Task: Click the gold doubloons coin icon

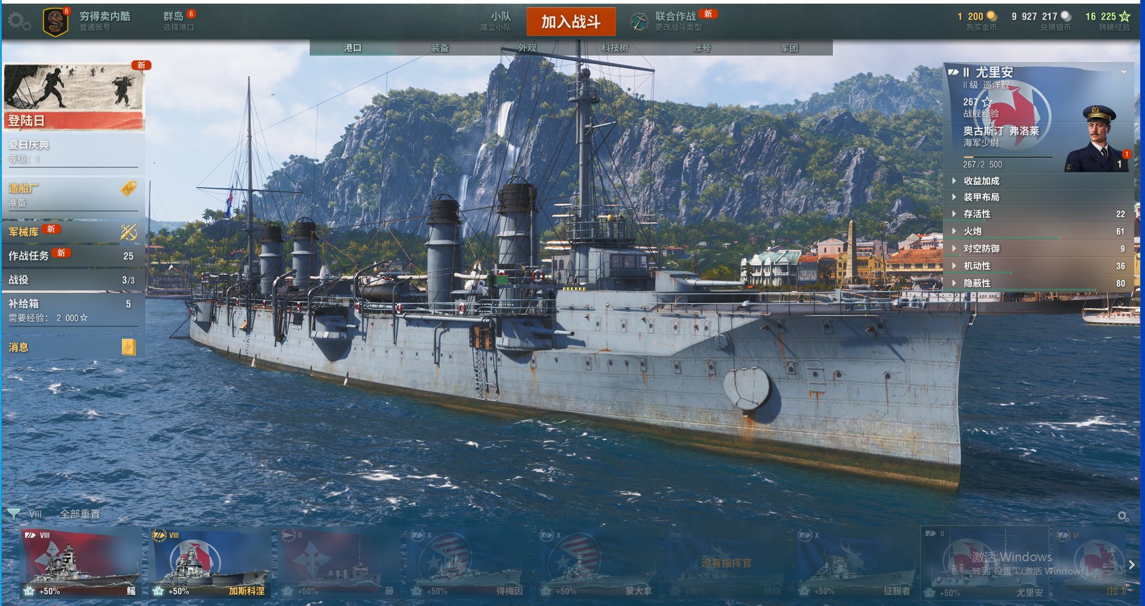Action: coord(991,16)
